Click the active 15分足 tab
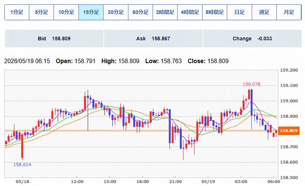 (x=91, y=12)
